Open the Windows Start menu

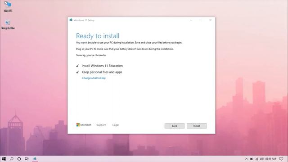[4, 159]
